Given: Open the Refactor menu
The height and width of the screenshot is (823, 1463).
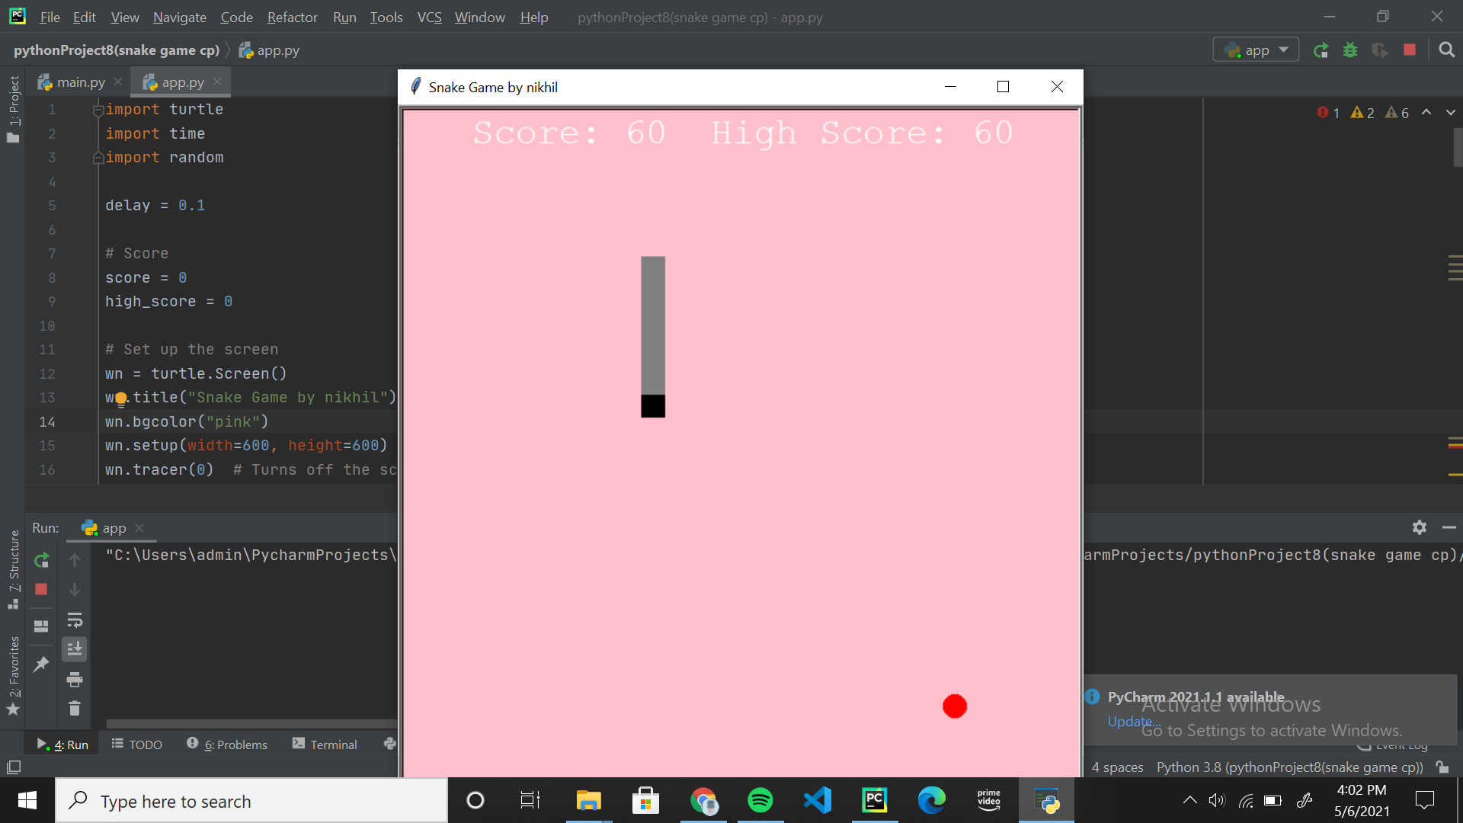Looking at the screenshot, I should (292, 17).
